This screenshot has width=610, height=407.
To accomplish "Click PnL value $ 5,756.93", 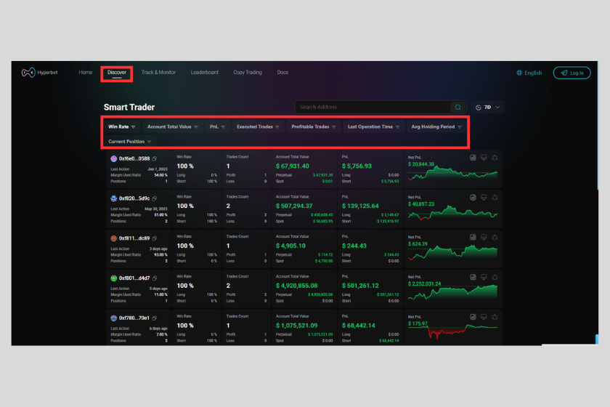I will [357, 166].
